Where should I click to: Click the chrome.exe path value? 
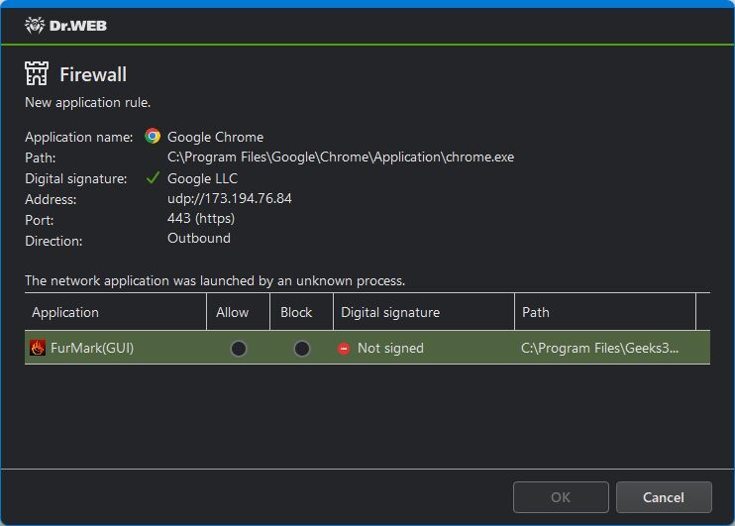(341, 158)
